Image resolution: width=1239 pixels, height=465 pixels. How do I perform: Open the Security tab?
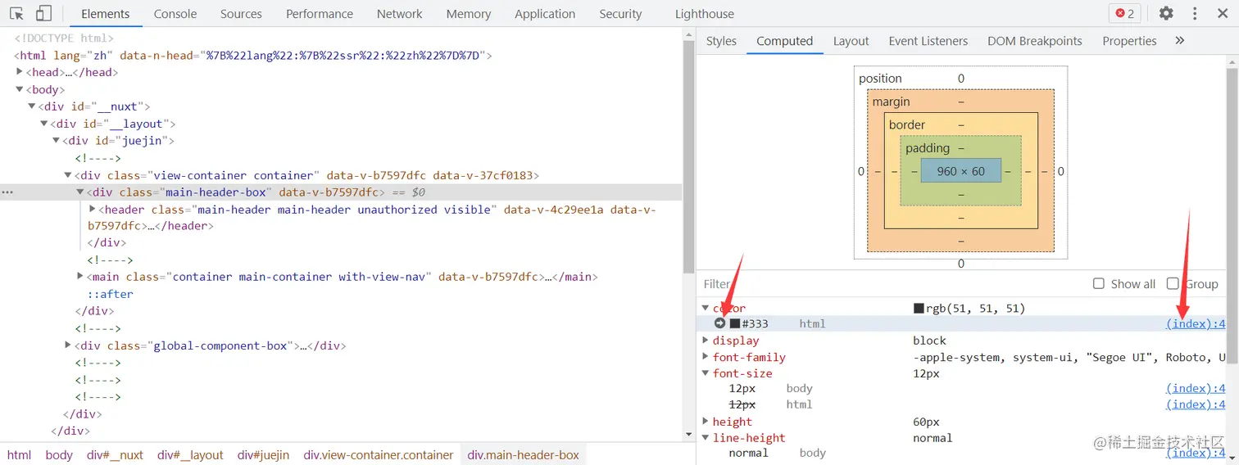point(620,14)
